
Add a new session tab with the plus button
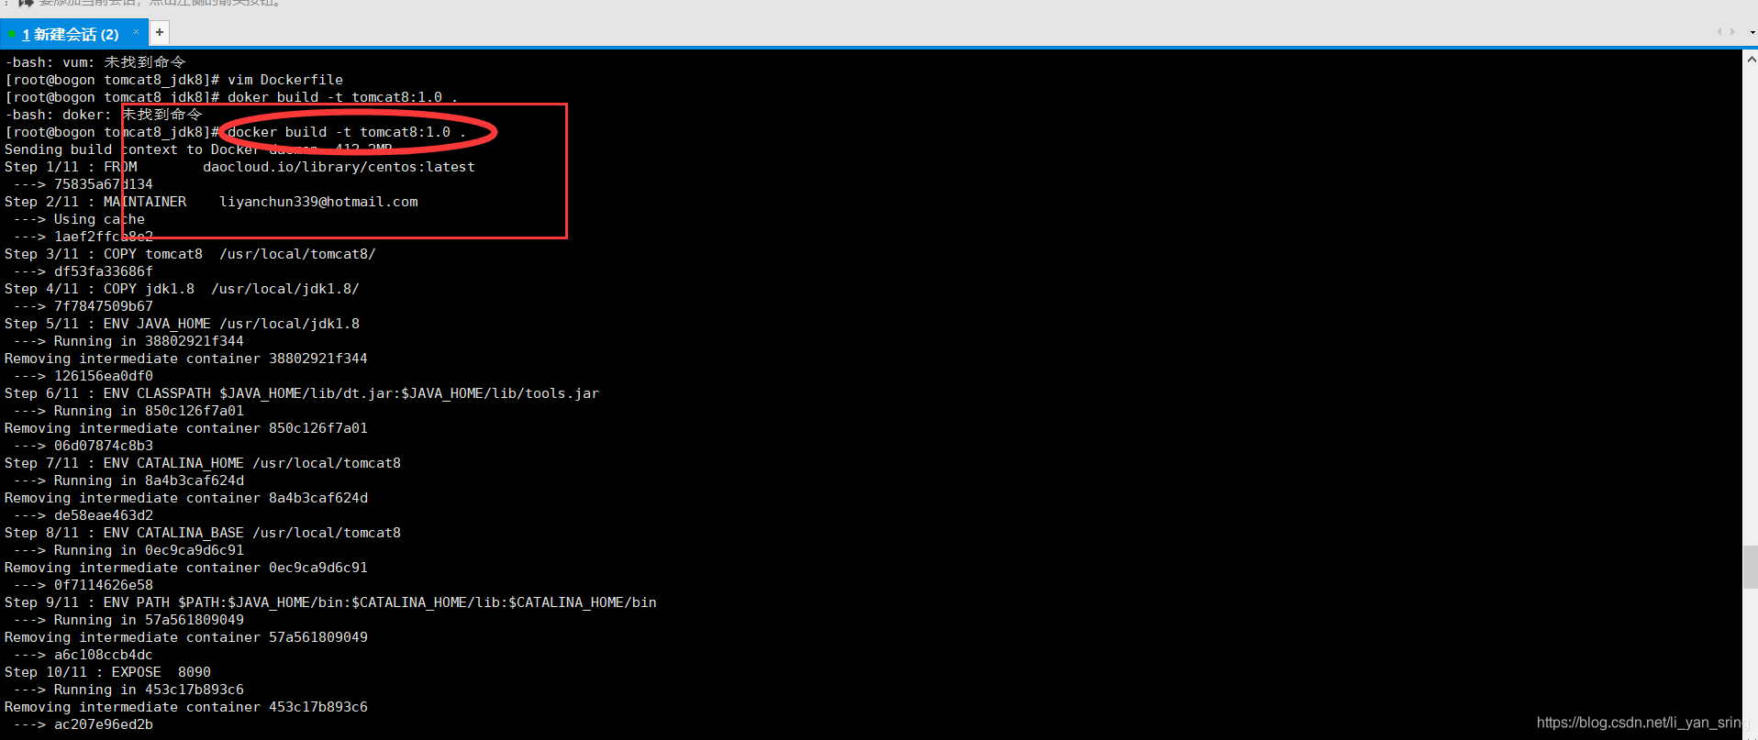coord(160,33)
